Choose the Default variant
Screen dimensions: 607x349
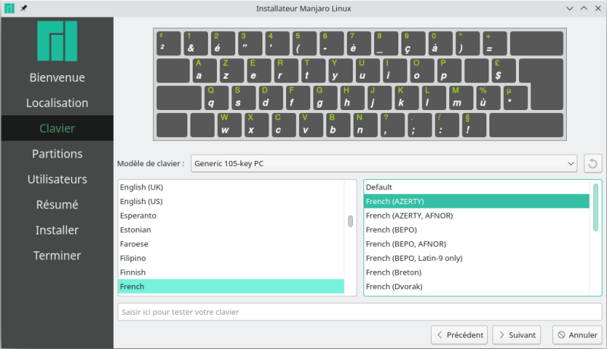pos(477,187)
